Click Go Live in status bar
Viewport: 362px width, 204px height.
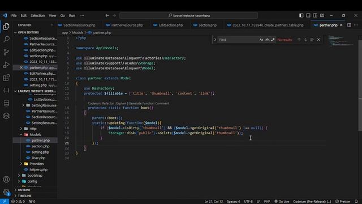(282, 202)
